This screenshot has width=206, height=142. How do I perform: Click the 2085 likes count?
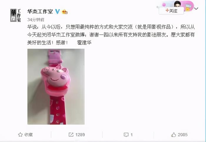click(183, 135)
